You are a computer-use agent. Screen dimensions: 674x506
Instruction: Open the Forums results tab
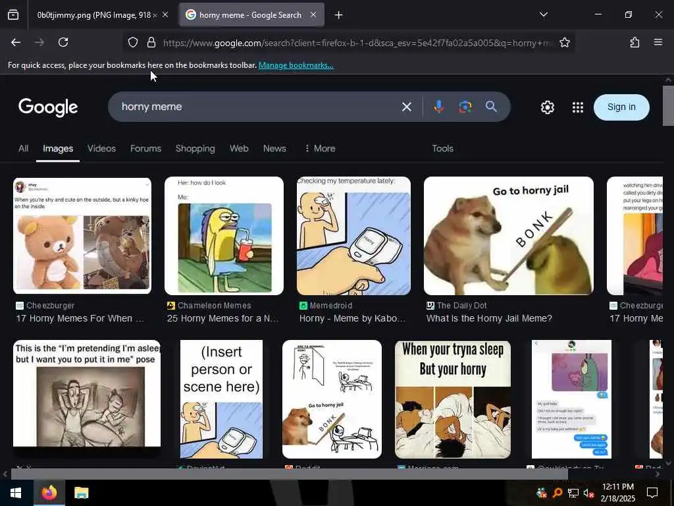(x=145, y=148)
